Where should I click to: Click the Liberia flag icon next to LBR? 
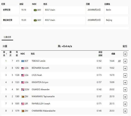[x=23, y=104]
